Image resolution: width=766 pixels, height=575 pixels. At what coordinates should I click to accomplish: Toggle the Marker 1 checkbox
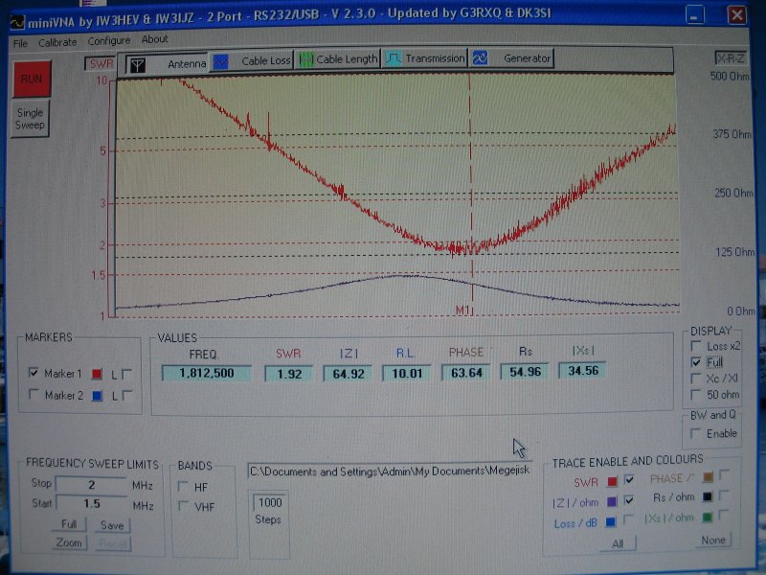point(34,373)
